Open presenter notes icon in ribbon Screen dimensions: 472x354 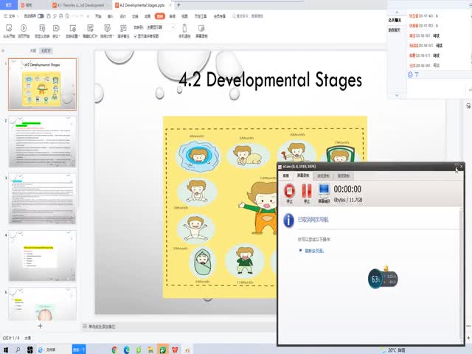[123, 28]
